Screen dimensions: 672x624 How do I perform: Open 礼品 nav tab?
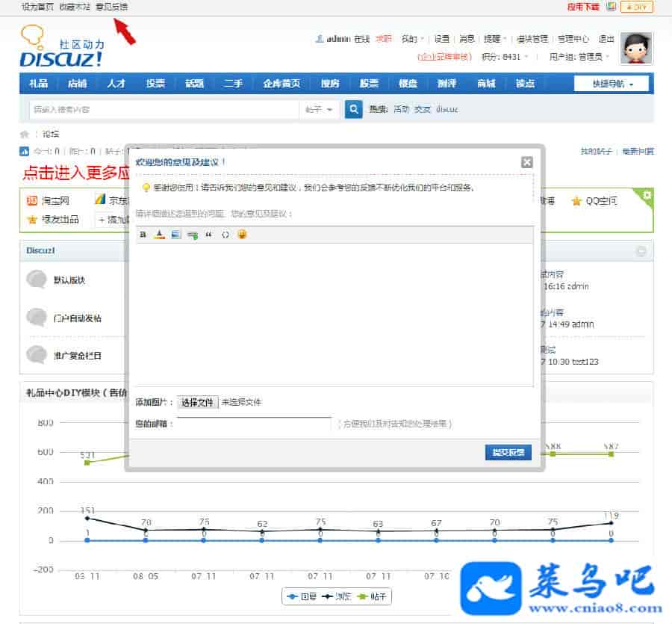pyautogui.click(x=38, y=84)
